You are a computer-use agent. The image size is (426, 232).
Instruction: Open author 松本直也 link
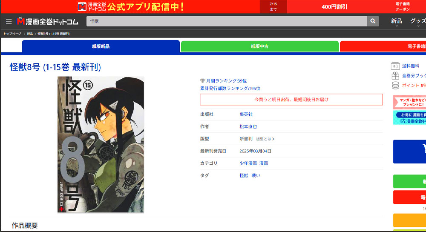click(x=248, y=127)
